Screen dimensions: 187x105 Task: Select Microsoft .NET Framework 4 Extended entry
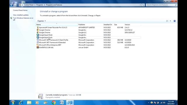tap(88, 43)
